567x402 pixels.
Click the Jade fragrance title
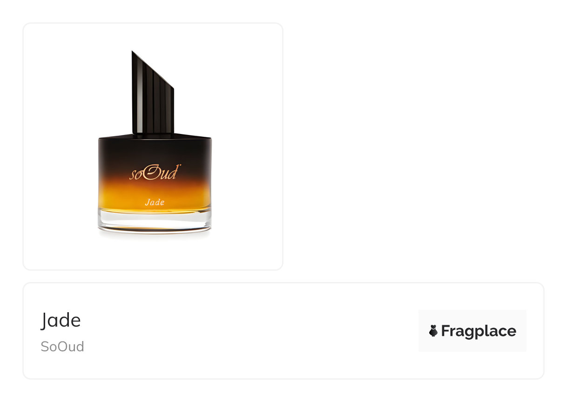61,320
